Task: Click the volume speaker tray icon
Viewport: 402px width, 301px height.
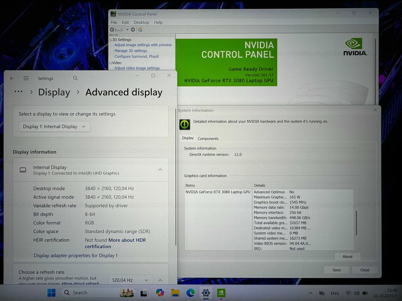Action: pyautogui.click(x=356, y=293)
